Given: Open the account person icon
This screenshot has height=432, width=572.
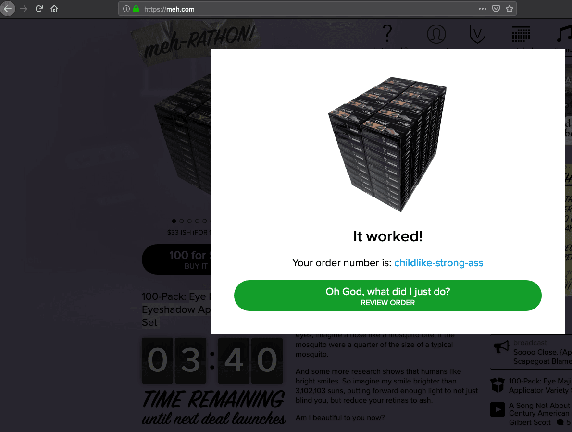Looking at the screenshot, I should 436,34.
